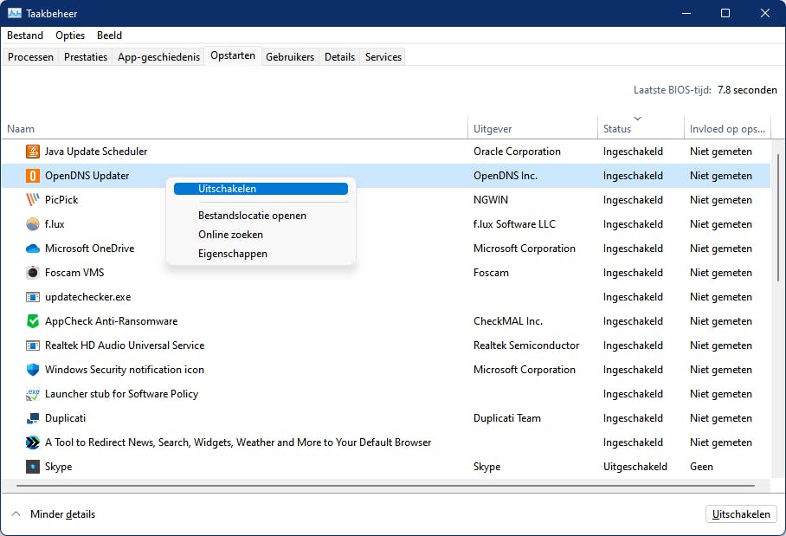The image size is (786, 536).
Task: Click the Windows Security notification icon
Action: pyautogui.click(x=33, y=370)
